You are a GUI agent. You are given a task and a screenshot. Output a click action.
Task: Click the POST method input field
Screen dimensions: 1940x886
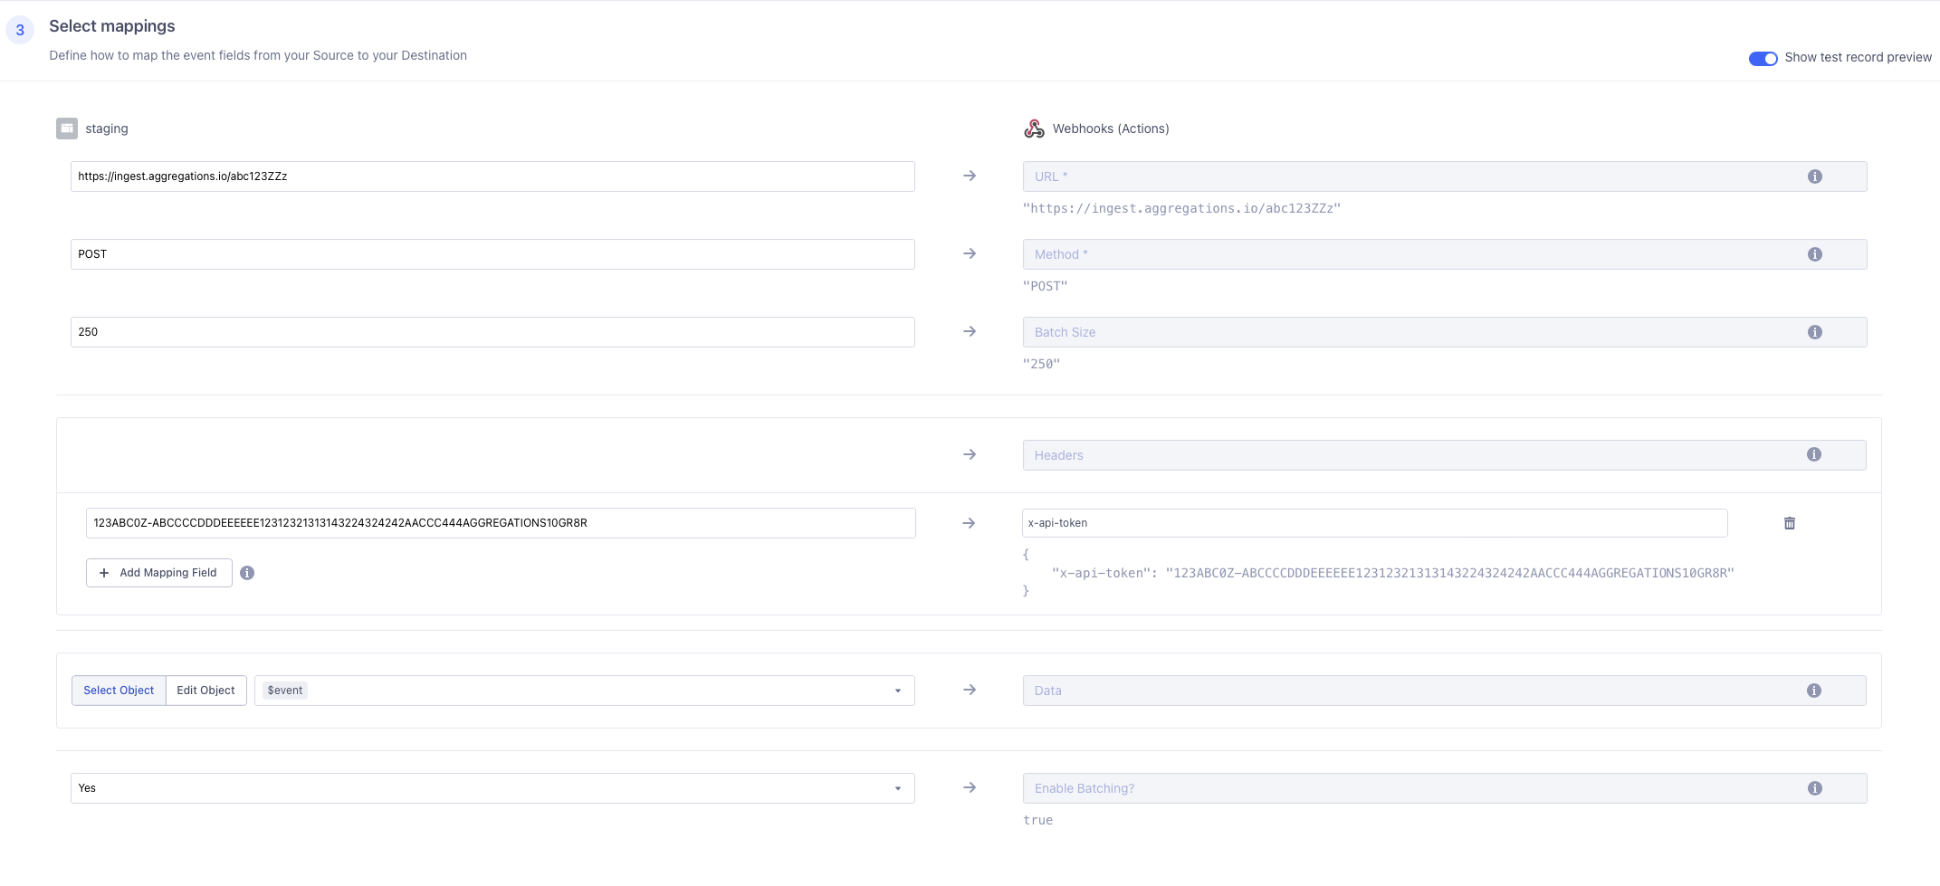[492, 254]
